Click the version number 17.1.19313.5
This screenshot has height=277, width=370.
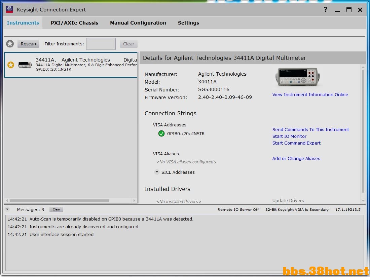point(348,209)
